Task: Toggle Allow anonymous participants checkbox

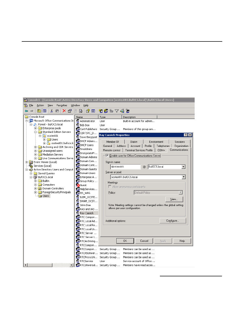Action: (110, 187)
